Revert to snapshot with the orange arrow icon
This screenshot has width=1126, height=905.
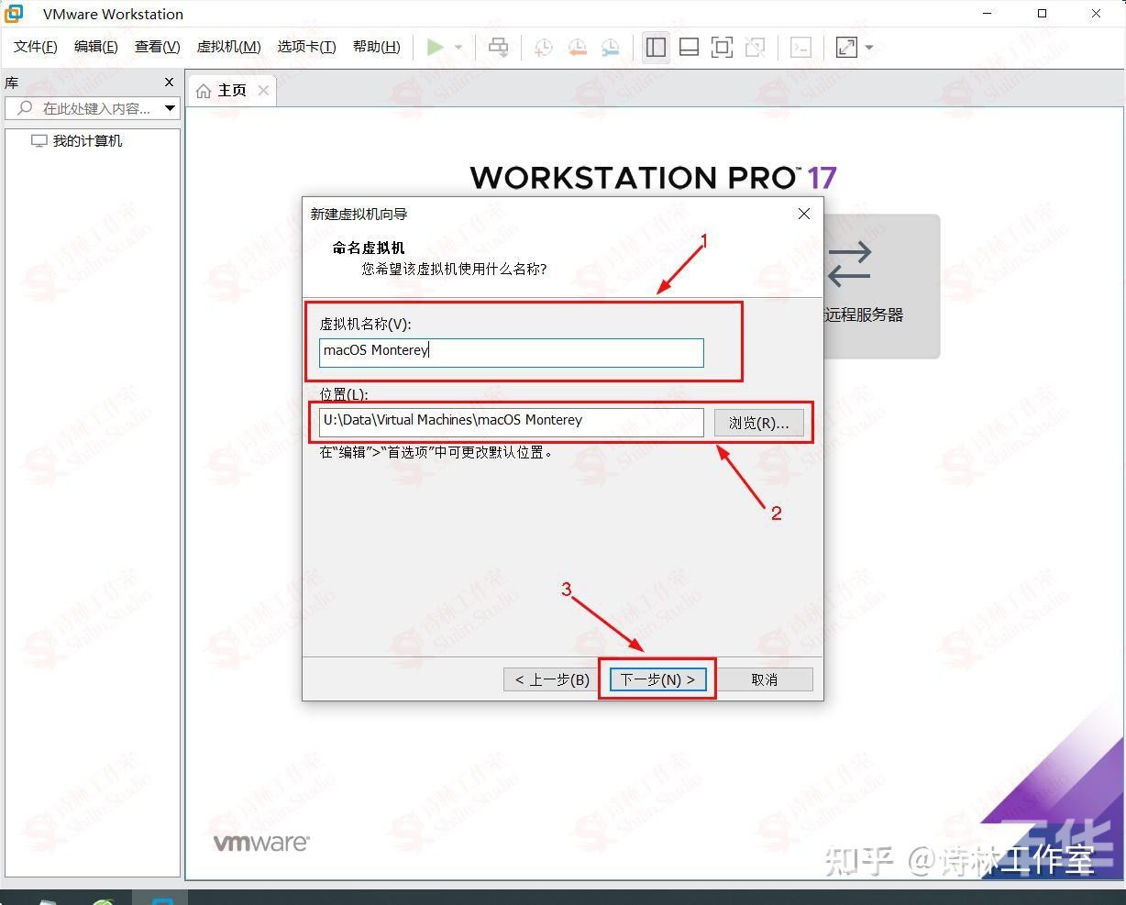pos(577,47)
